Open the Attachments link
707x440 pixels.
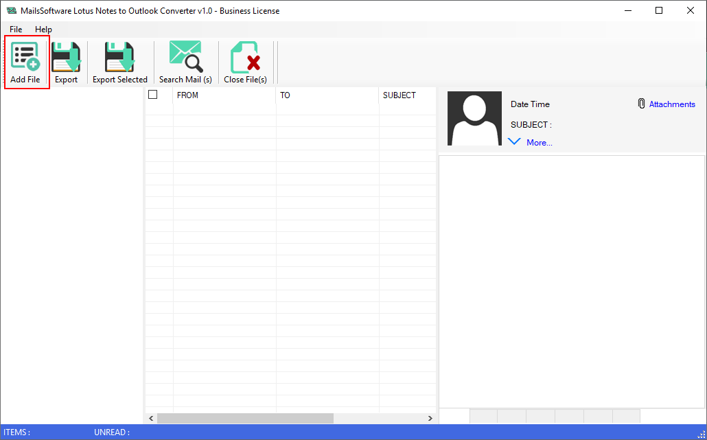(x=672, y=104)
